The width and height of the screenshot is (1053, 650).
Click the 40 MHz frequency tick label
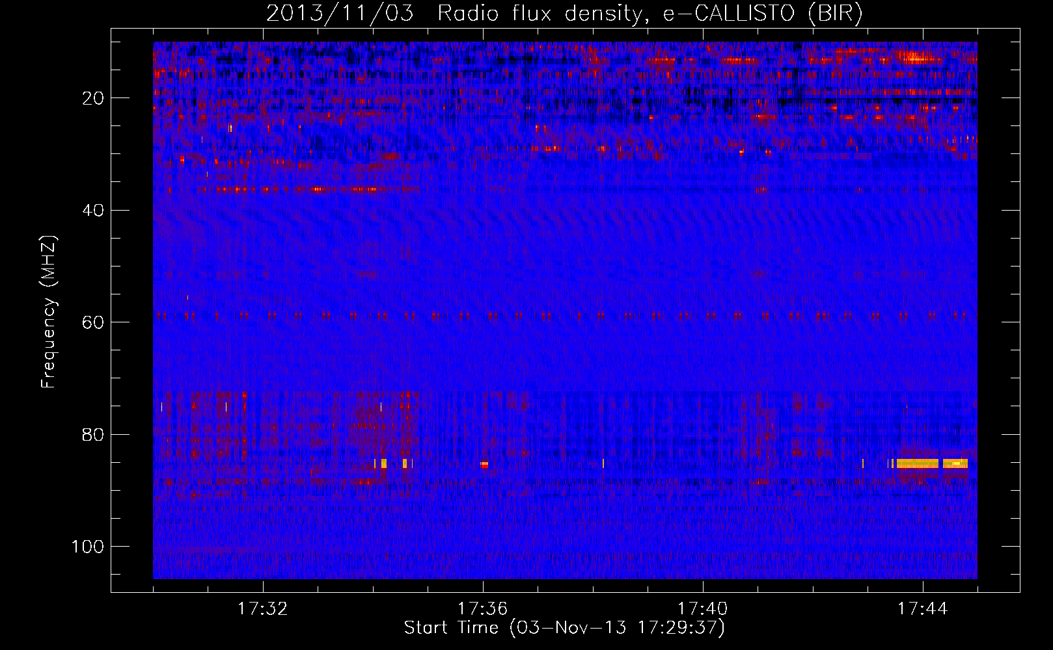[94, 210]
